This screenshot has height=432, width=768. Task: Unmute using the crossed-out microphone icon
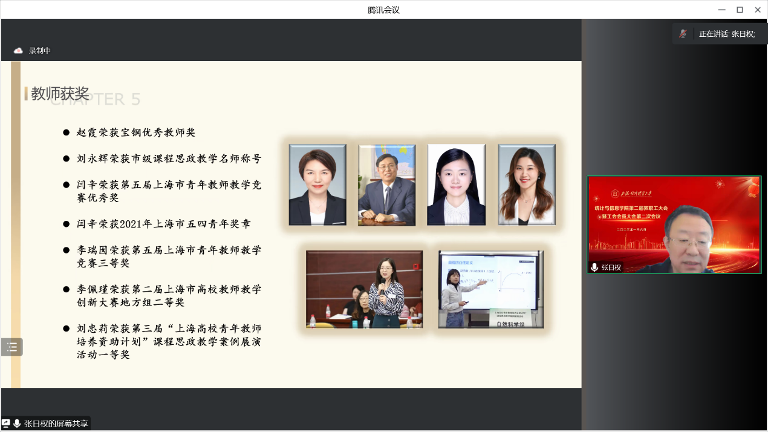(683, 34)
